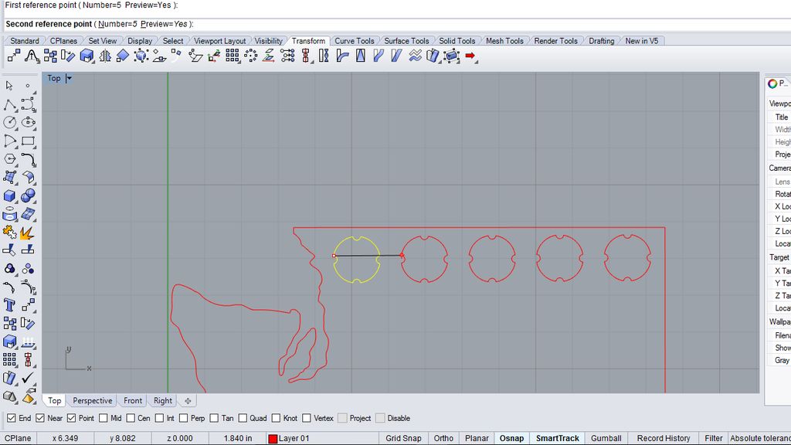Image resolution: width=791 pixels, height=445 pixels.
Task: Switch to the Solid Tools tab
Action: 457,41
